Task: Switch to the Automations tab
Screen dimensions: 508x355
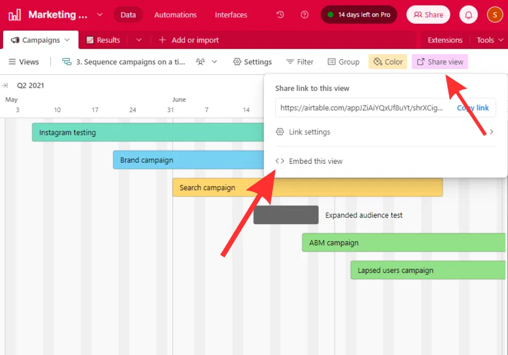Action: pos(175,15)
